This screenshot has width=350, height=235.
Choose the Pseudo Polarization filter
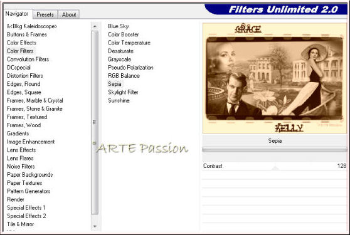130,68
